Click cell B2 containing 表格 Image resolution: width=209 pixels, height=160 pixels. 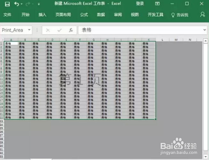click(x=25, y=47)
